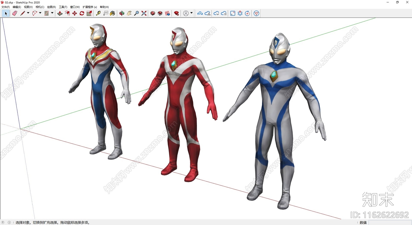The height and width of the screenshot is (225, 412).
Task: Select the Arc drawing tool
Action: point(35,13)
